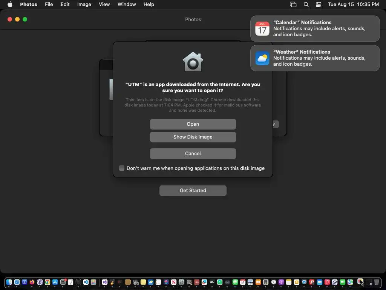Open the Image menu
Image resolution: width=386 pixels, height=290 pixels.
tap(84, 5)
